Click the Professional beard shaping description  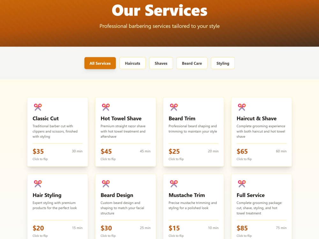coord(193,129)
